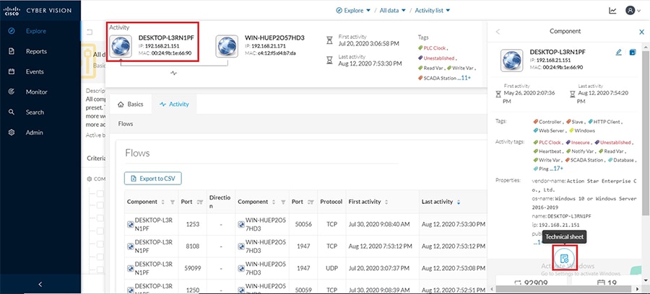The image size is (650, 294).
Task: Sort by Last activity column
Action: (458, 202)
